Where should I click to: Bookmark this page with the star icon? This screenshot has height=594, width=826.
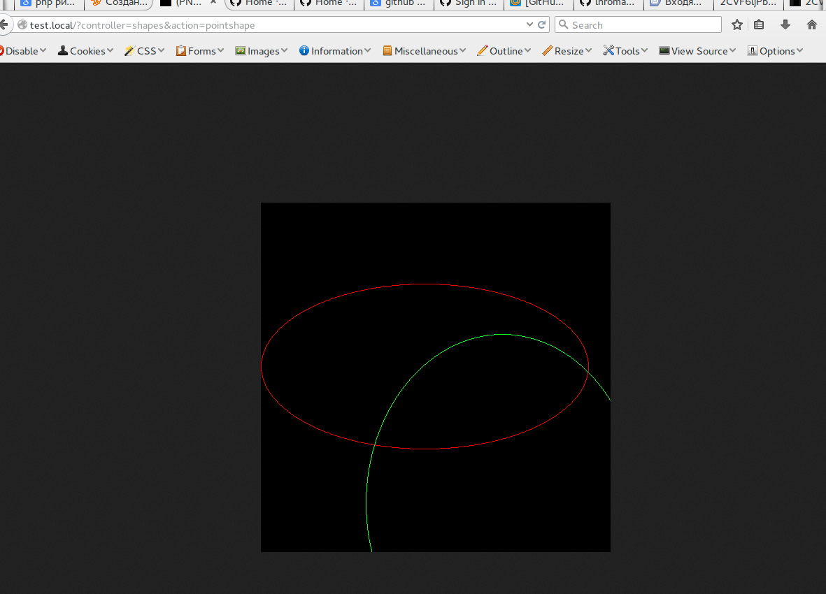click(737, 24)
